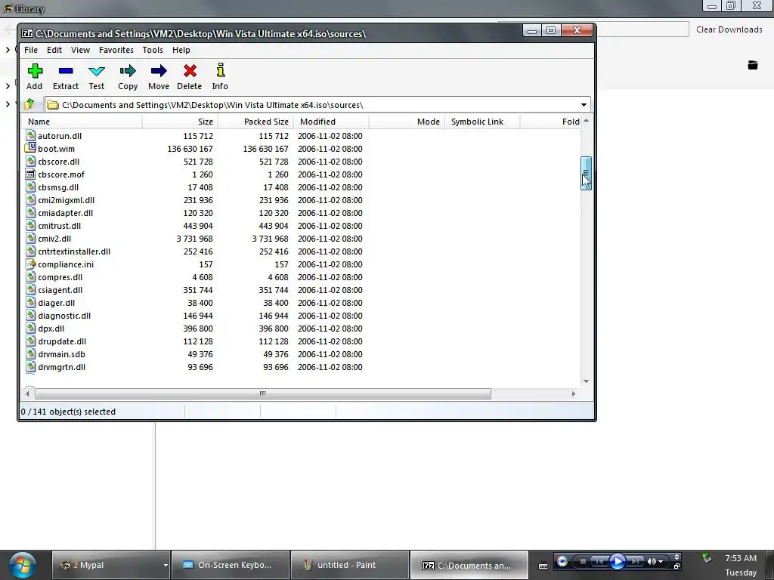Screen dimensions: 774x580
Task: Go up one folder level icon
Action: (29, 104)
